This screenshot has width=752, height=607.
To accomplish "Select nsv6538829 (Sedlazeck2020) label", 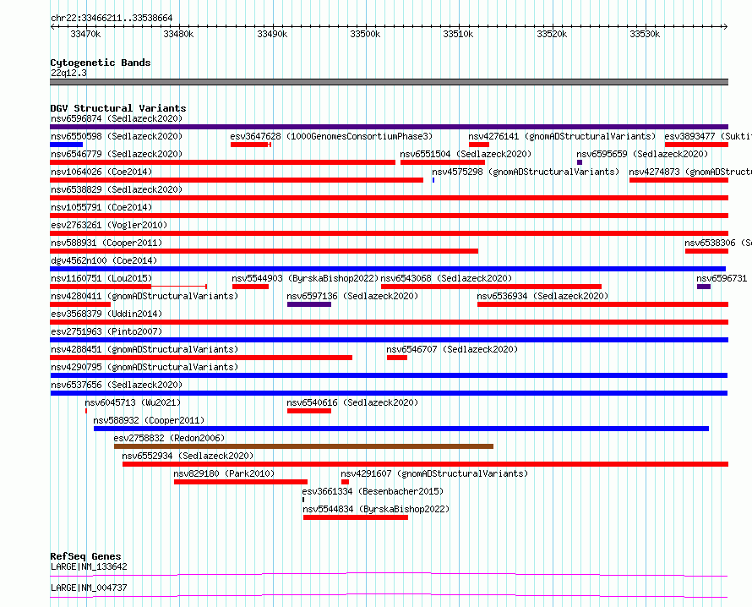I will point(117,189).
